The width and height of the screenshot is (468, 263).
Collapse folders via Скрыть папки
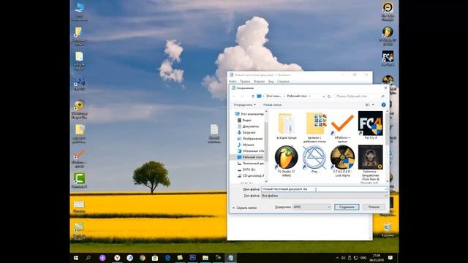click(244, 207)
